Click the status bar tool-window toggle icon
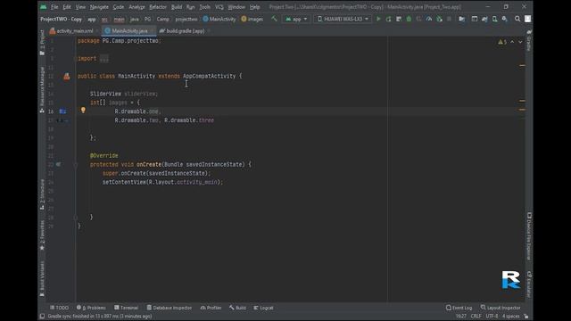571x321 pixels. coord(42,317)
